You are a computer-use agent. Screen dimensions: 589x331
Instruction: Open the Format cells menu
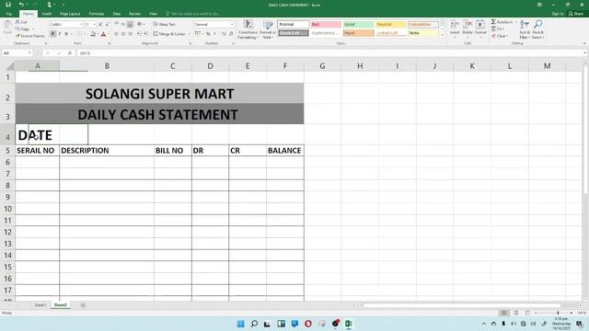click(x=480, y=29)
